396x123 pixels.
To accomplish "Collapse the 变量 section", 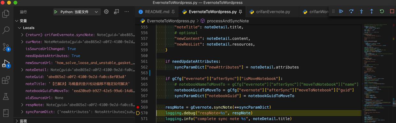I will pyautogui.click(x=17, y=21).
